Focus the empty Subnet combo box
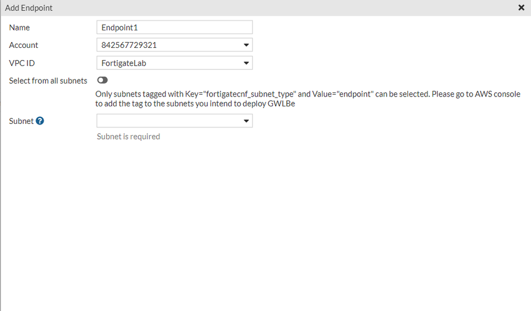This screenshot has width=531, height=311. click(168, 121)
